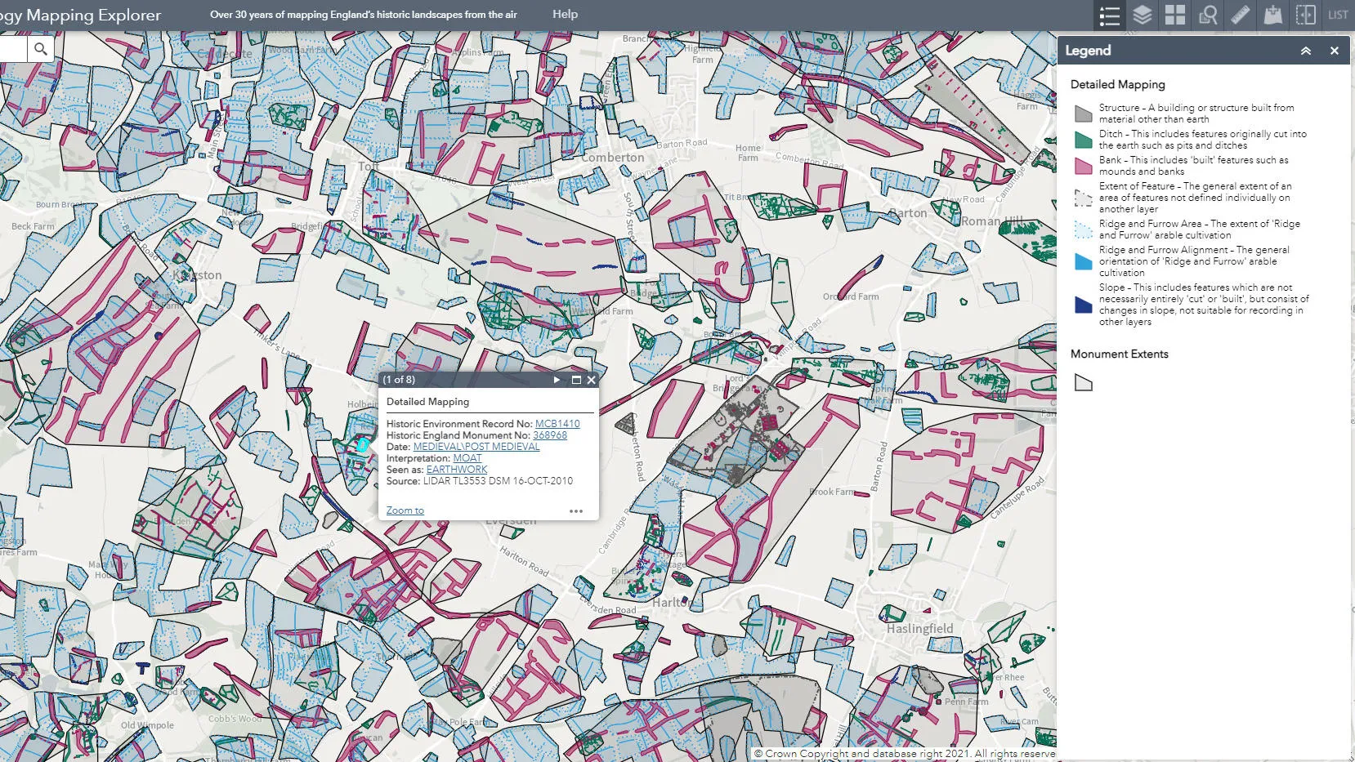Click the MOAT interpretation link
This screenshot has height=762, width=1355.
pyautogui.click(x=467, y=458)
